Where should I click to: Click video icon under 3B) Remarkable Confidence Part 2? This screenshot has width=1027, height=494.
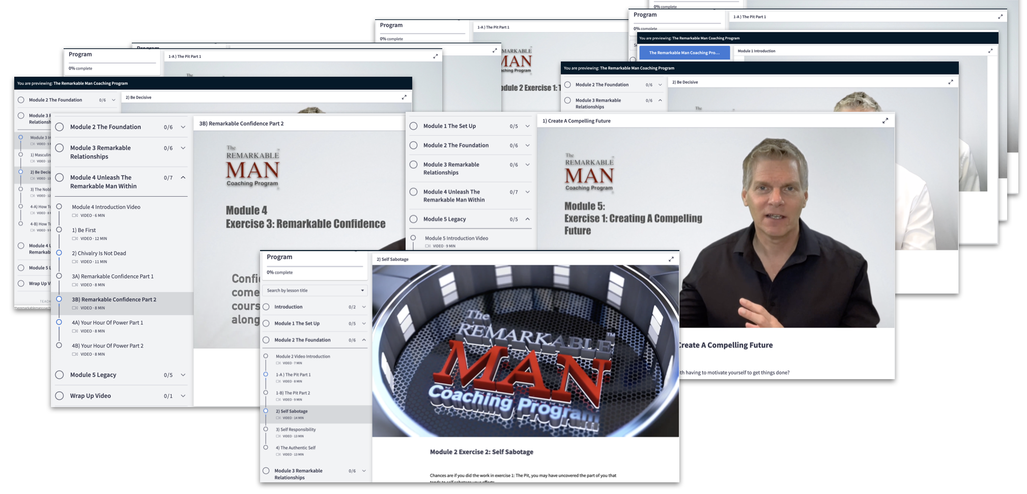75,308
